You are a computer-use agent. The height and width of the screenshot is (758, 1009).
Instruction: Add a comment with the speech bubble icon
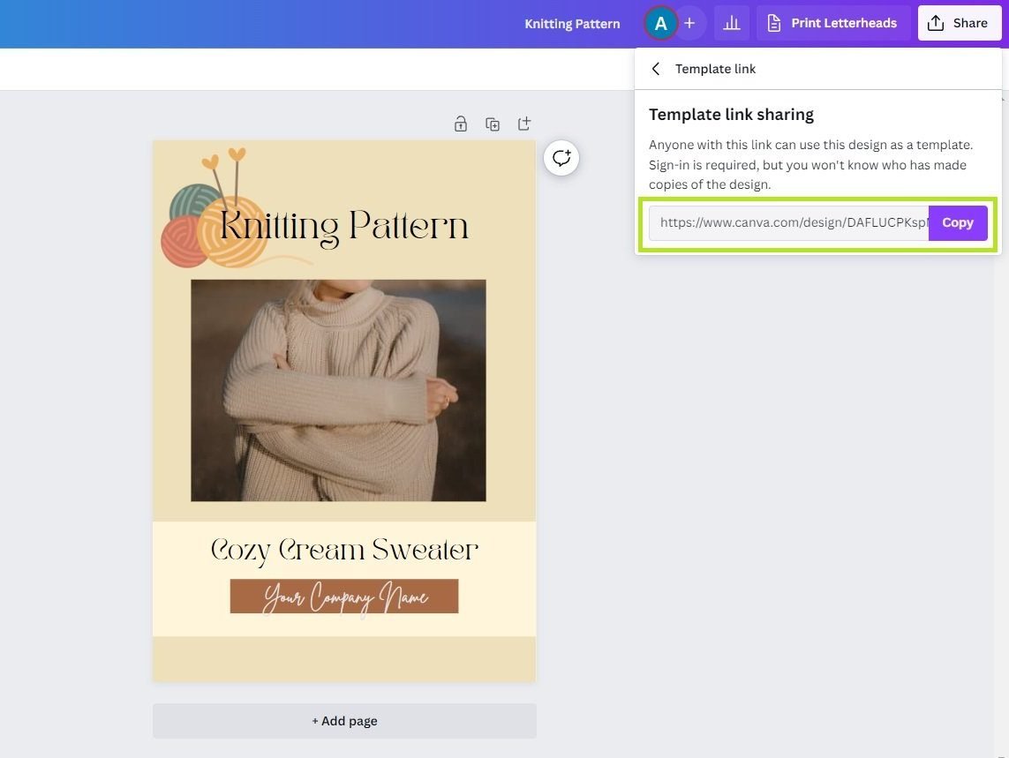[561, 157]
